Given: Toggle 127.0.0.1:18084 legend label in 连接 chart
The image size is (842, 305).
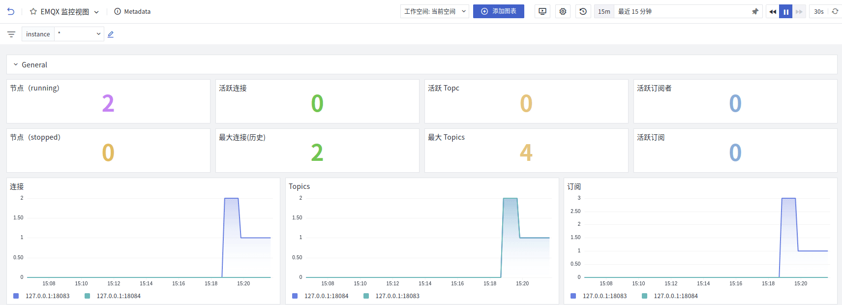Looking at the screenshot, I should (x=119, y=296).
